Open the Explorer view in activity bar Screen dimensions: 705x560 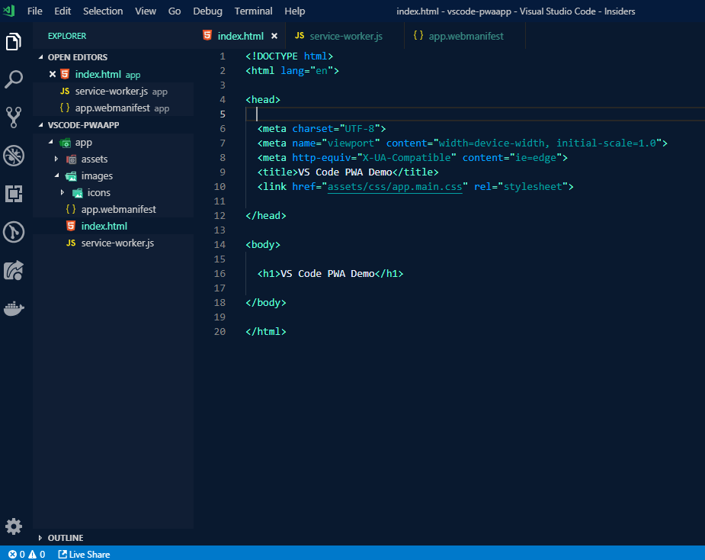click(14, 41)
